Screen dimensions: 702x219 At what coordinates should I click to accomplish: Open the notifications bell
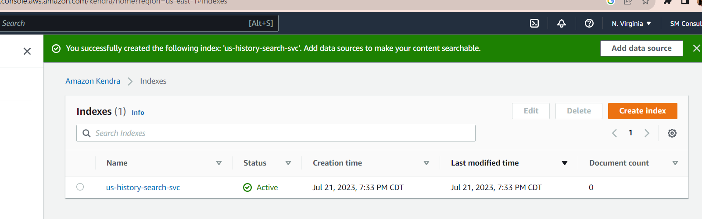tap(562, 23)
